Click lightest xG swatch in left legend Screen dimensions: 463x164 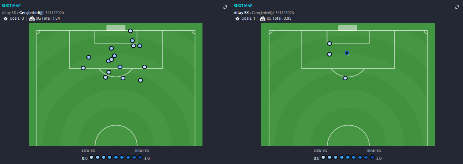pyautogui.click(x=92, y=157)
